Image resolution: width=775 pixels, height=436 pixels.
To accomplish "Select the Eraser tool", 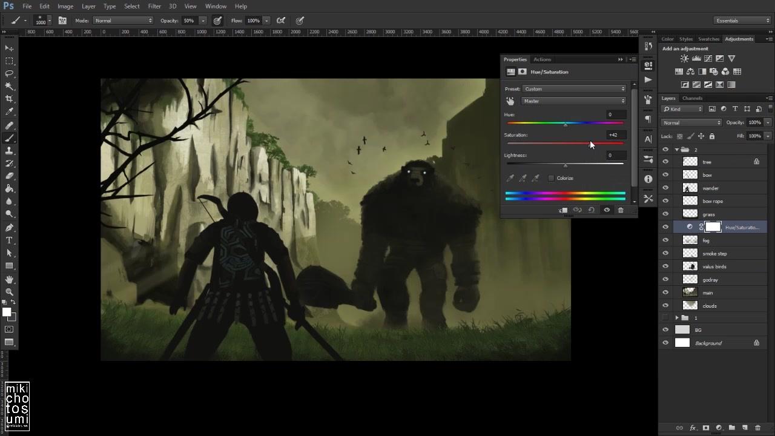I will (9, 176).
